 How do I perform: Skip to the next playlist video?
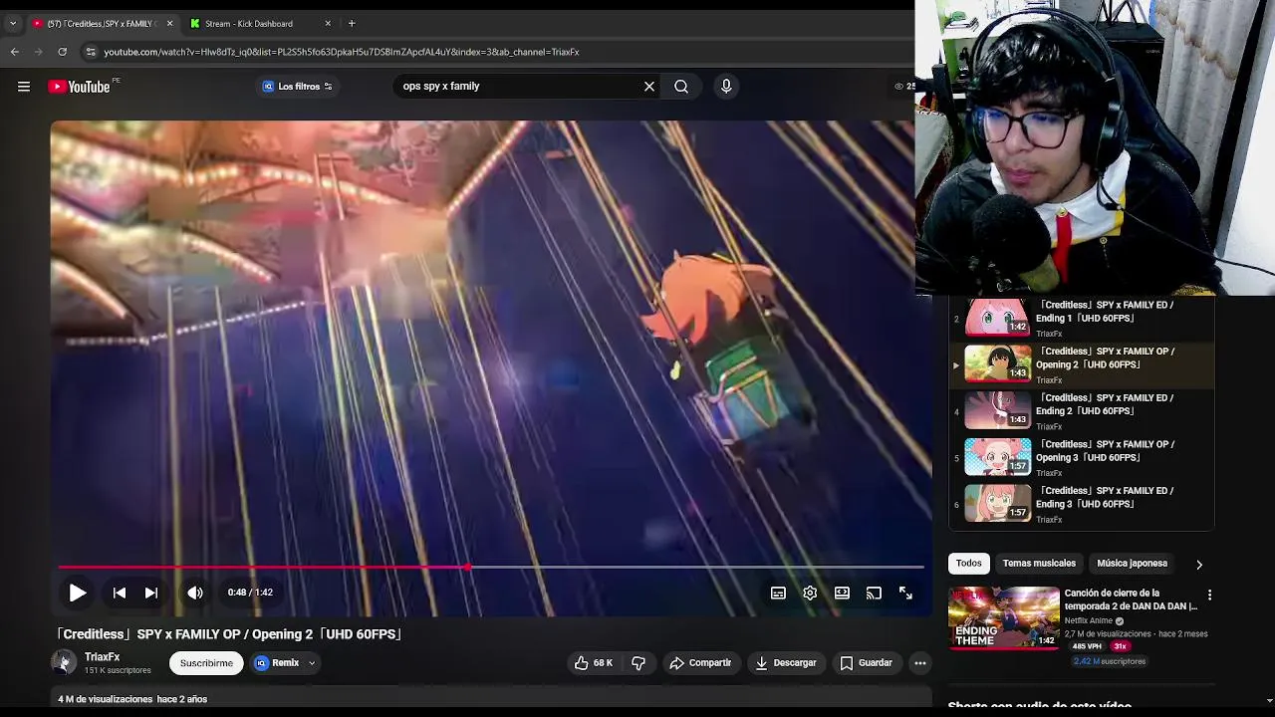(x=151, y=593)
